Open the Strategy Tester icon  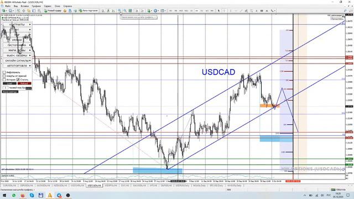(39, 11)
